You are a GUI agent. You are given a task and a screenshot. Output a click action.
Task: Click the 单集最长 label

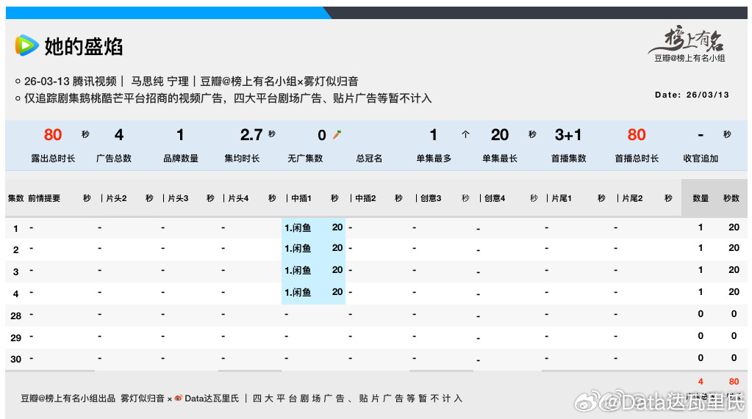[499, 158]
